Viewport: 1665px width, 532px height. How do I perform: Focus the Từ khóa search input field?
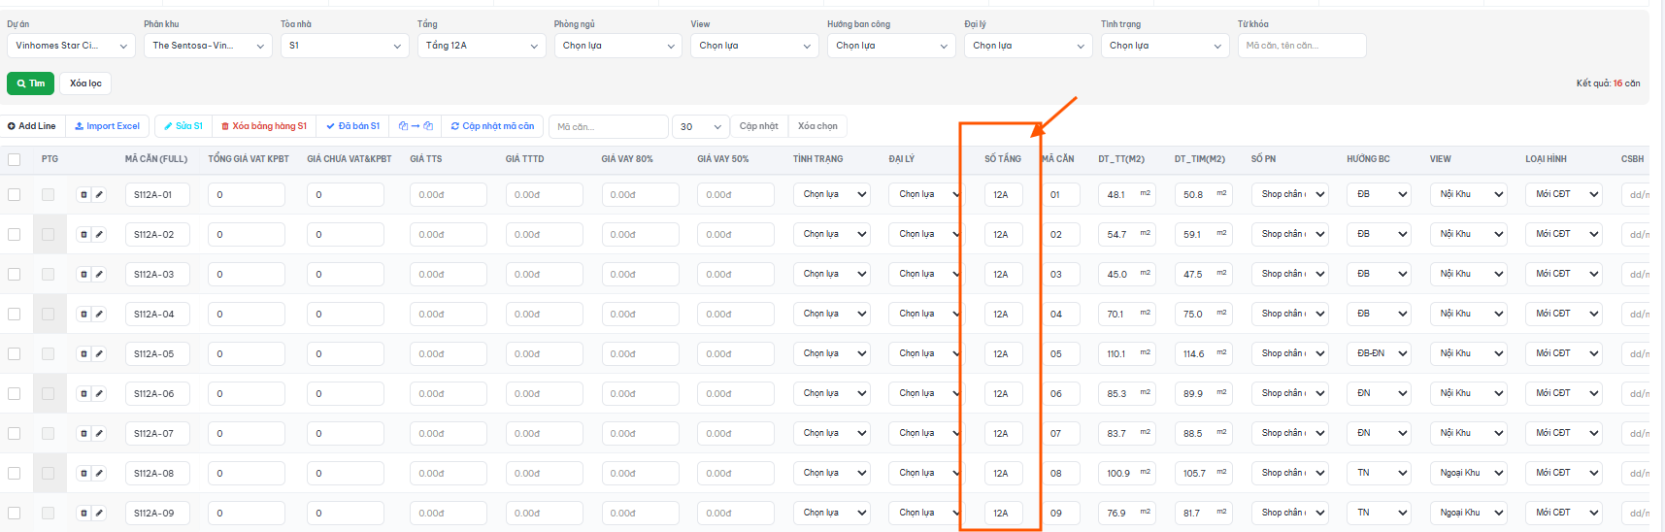(1302, 46)
